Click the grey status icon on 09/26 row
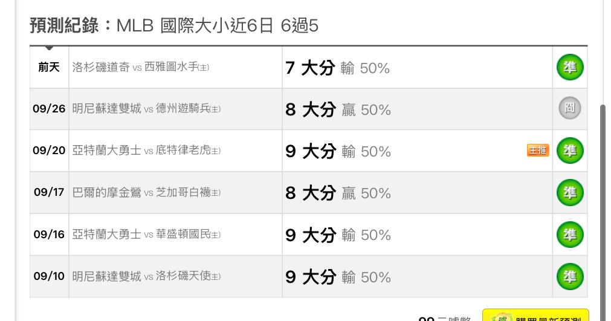This screenshot has height=321, width=611. [x=570, y=109]
